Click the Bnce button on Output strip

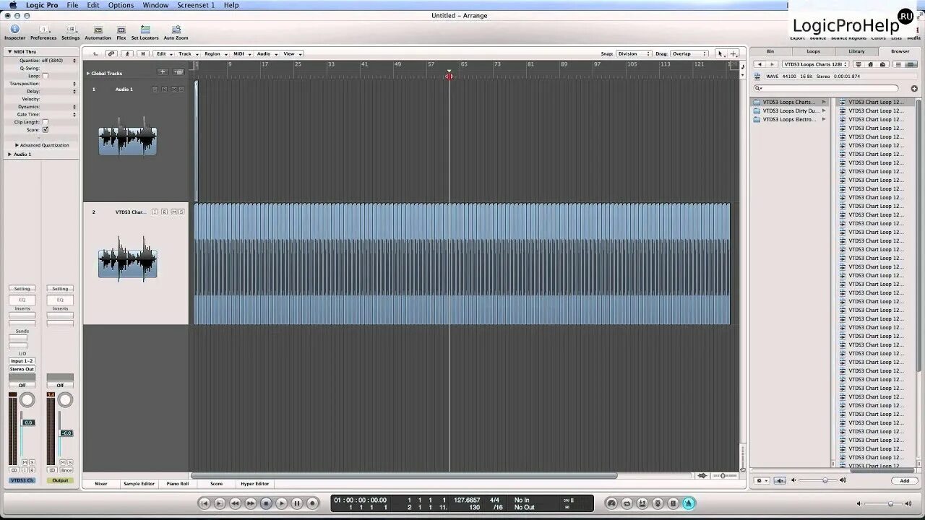[66, 470]
